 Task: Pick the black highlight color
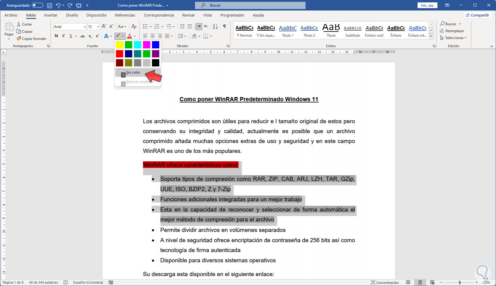(156, 63)
